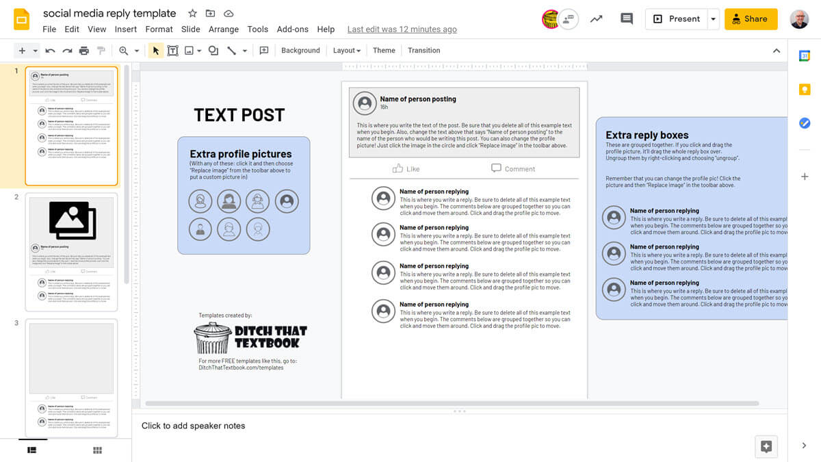The width and height of the screenshot is (821, 462).
Task: Open the Google Slides home icon
Action: point(21,20)
